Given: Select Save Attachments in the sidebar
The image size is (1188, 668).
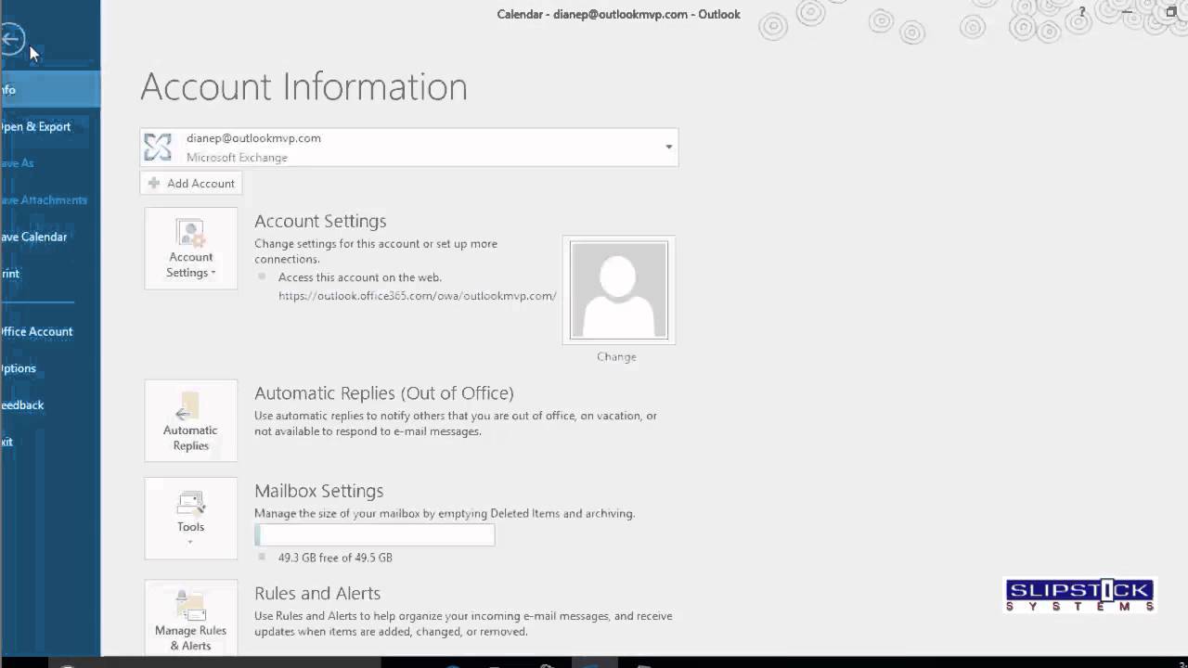Looking at the screenshot, I should pyautogui.click(x=50, y=200).
